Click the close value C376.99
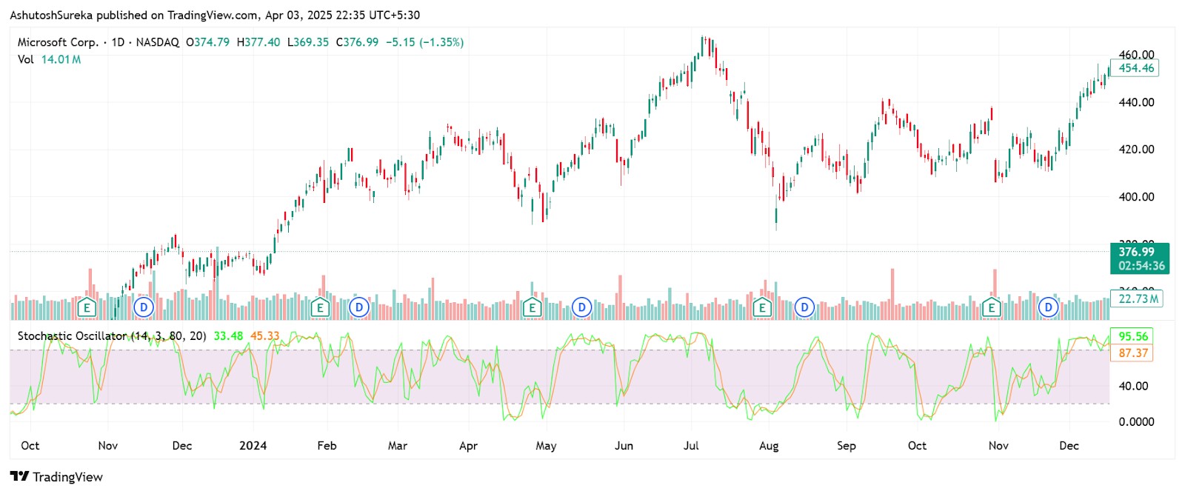This screenshot has height=494, width=1185. 357,42
